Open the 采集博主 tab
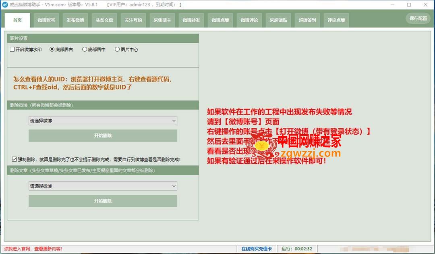The height and width of the screenshot is (254, 435). tap(162, 20)
